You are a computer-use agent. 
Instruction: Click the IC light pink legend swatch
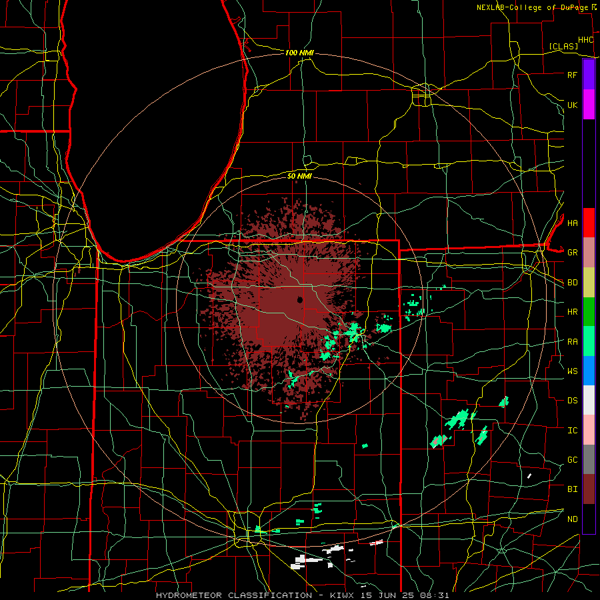click(589, 430)
